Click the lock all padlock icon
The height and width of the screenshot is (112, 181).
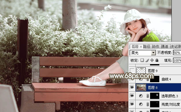157,60
